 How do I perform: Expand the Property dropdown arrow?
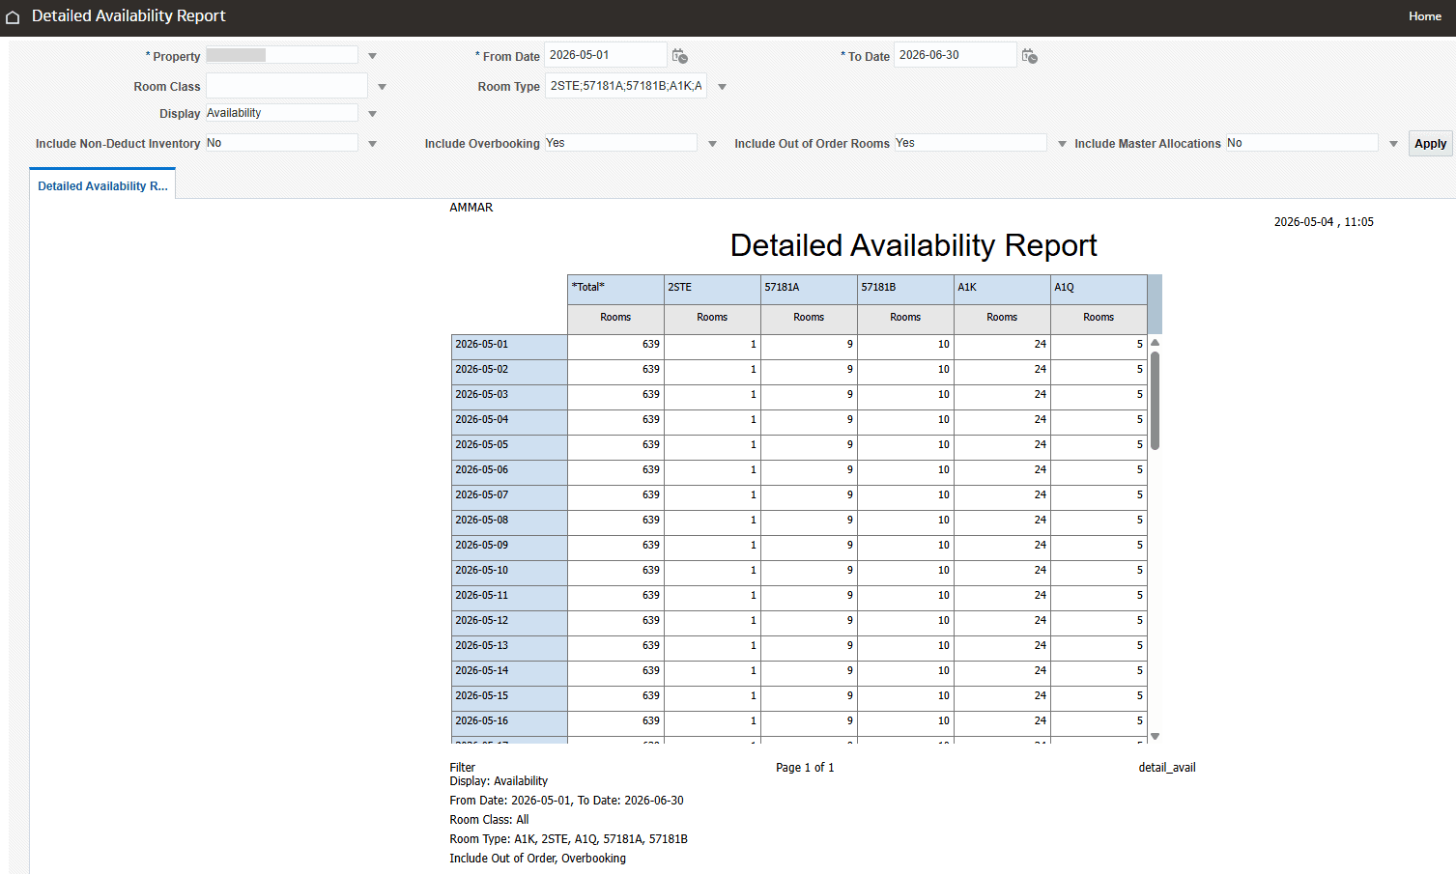pos(373,56)
